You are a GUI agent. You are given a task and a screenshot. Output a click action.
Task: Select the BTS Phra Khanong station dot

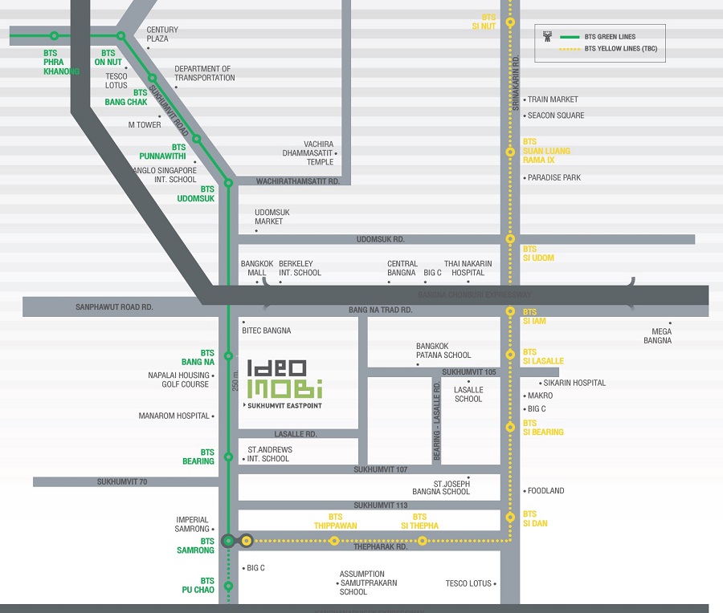(x=53, y=36)
